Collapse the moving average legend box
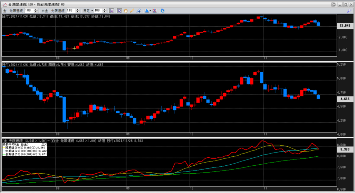355x193 pixels. click(x=42, y=144)
